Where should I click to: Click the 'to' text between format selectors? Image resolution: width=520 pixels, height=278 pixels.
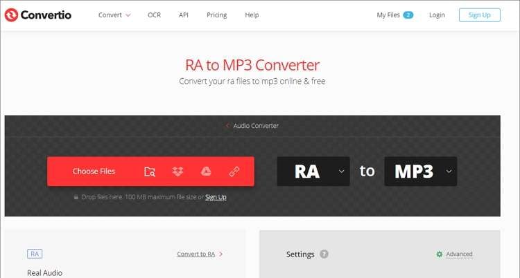(x=367, y=171)
